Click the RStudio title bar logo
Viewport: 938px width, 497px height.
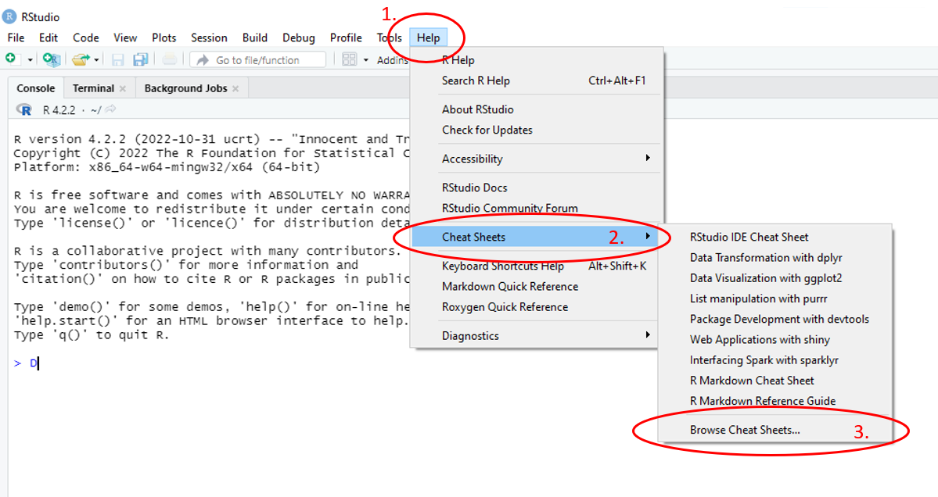click(x=9, y=16)
